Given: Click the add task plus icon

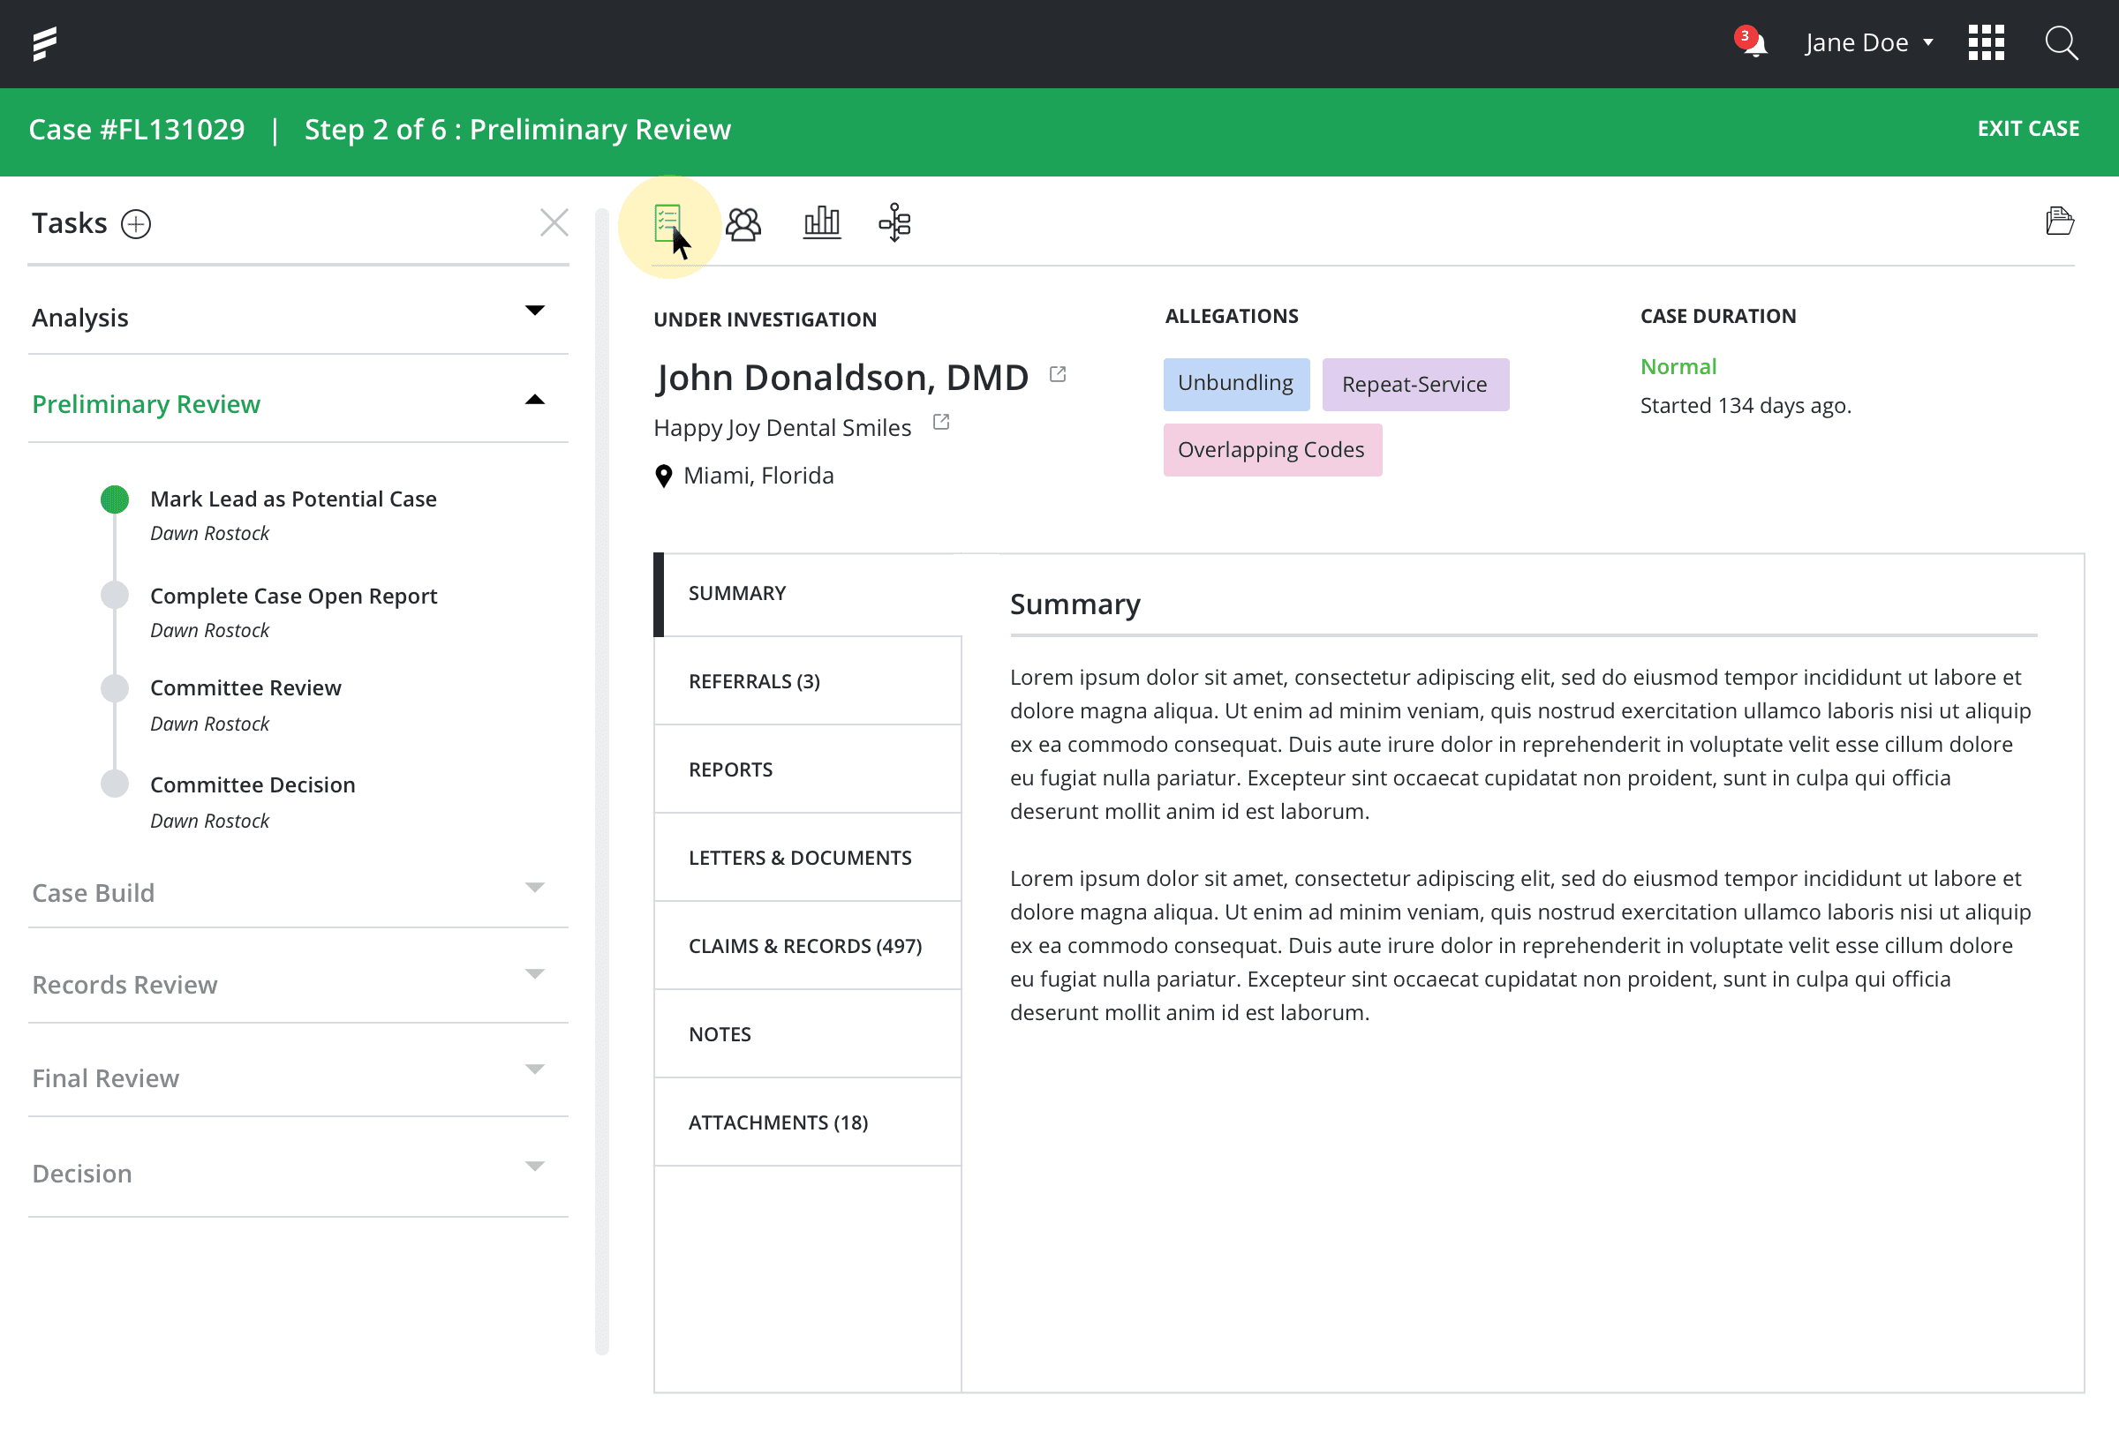Looking at the screenshot, I should (136, 223).
